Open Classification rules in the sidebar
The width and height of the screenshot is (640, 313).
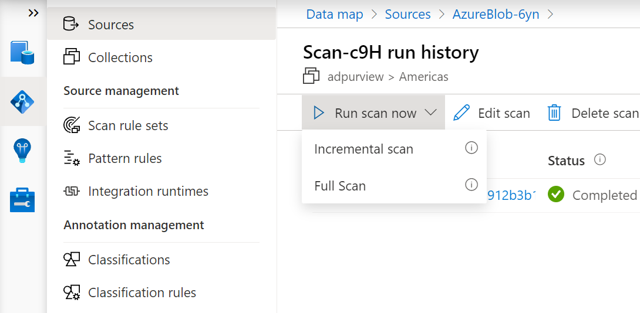(x=142, y=292)
